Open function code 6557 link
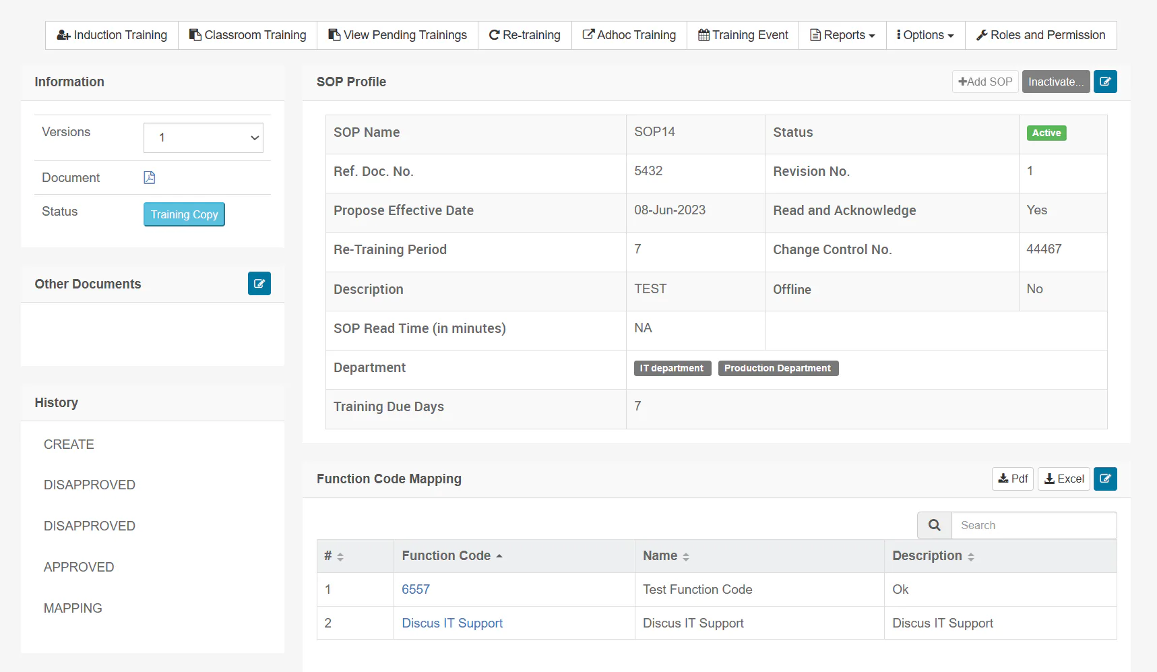 pyautogui.click(x=416, y=589)
